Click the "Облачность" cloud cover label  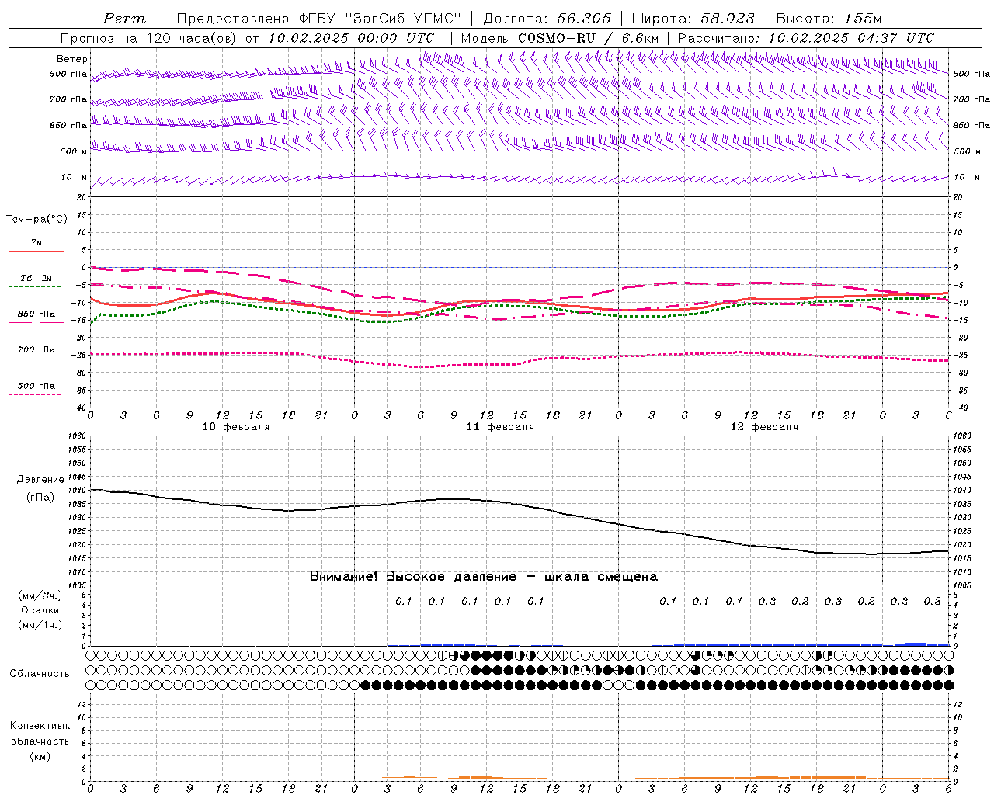pos(40,674)
